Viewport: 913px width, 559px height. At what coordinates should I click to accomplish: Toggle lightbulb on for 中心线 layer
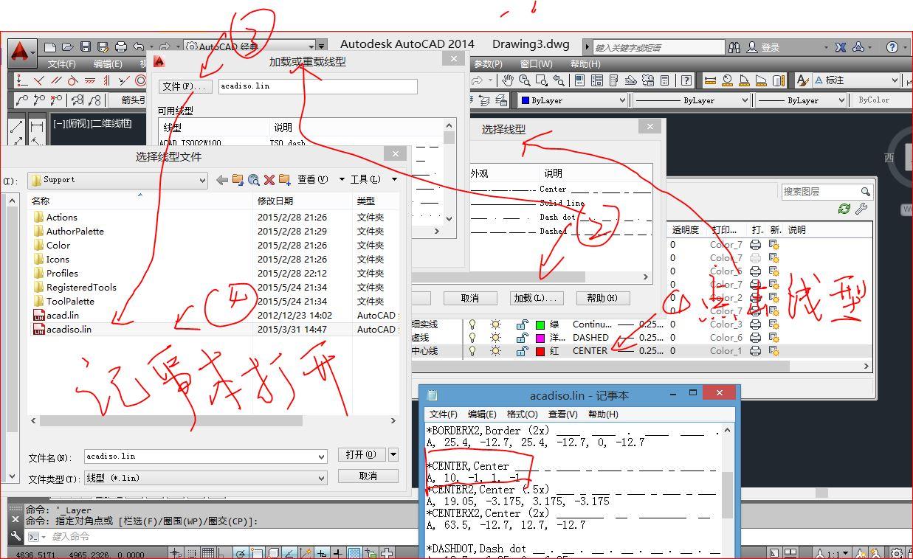[472, 351]
